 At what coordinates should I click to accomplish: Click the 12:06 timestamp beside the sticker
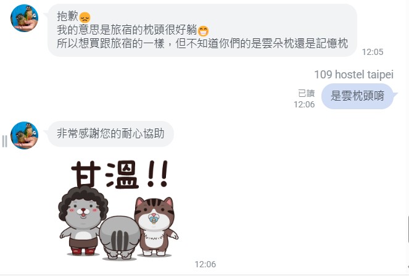(x=205, y=264)
